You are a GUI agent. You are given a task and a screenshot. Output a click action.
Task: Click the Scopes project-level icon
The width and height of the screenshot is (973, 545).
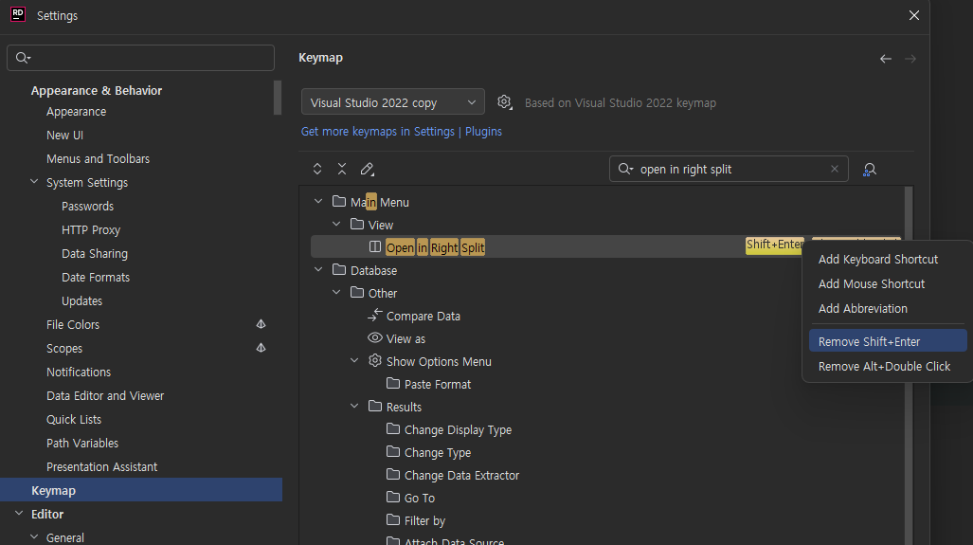261,348
